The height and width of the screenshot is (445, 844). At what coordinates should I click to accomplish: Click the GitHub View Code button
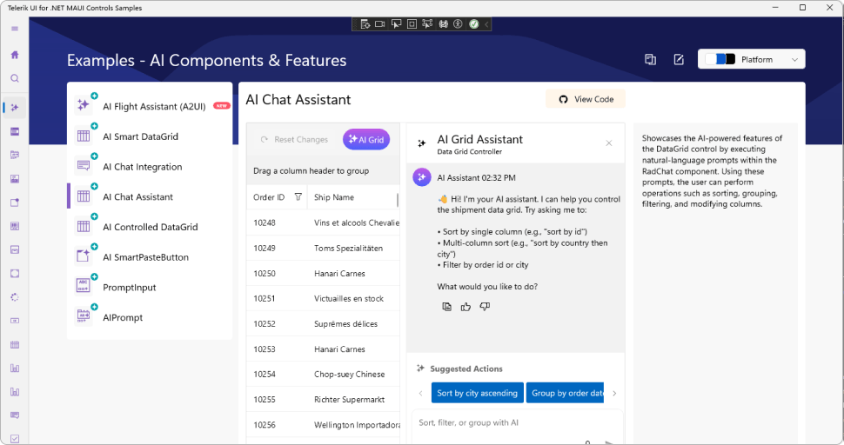click(586, 99)
